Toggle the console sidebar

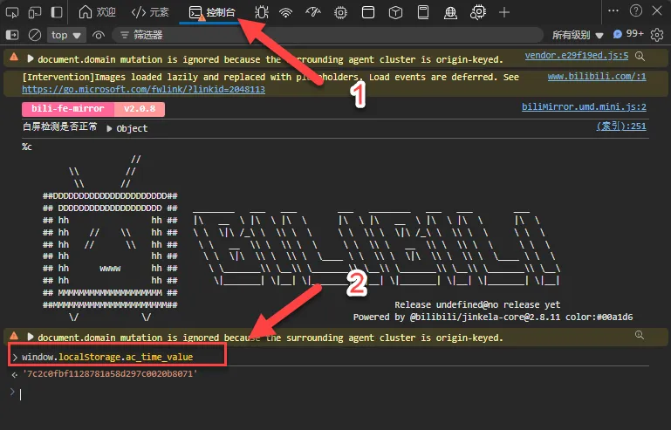click(12, 35)
